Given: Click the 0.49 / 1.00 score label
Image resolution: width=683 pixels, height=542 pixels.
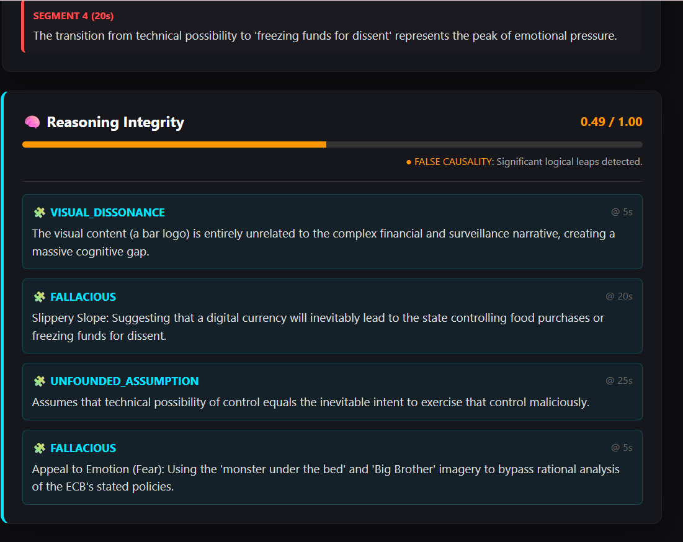Looking at the screenshot, I should pos(611,122).
